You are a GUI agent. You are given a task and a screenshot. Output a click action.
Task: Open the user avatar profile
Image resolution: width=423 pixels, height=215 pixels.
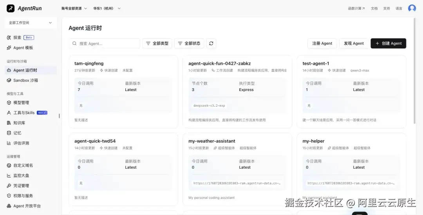(412, 8)
